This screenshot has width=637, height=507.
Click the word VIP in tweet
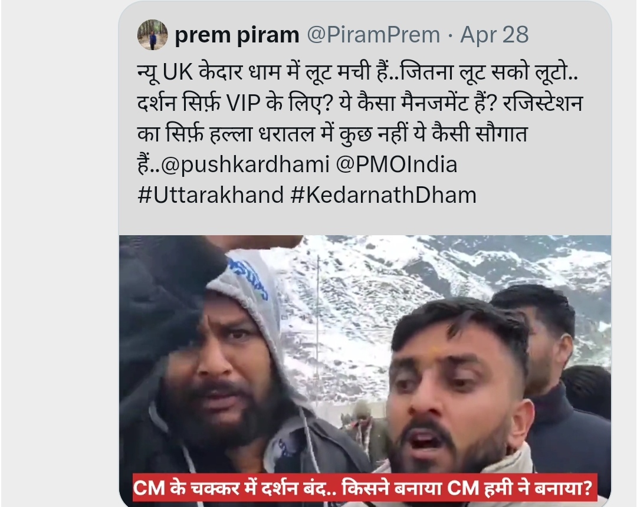coord(243,103)
